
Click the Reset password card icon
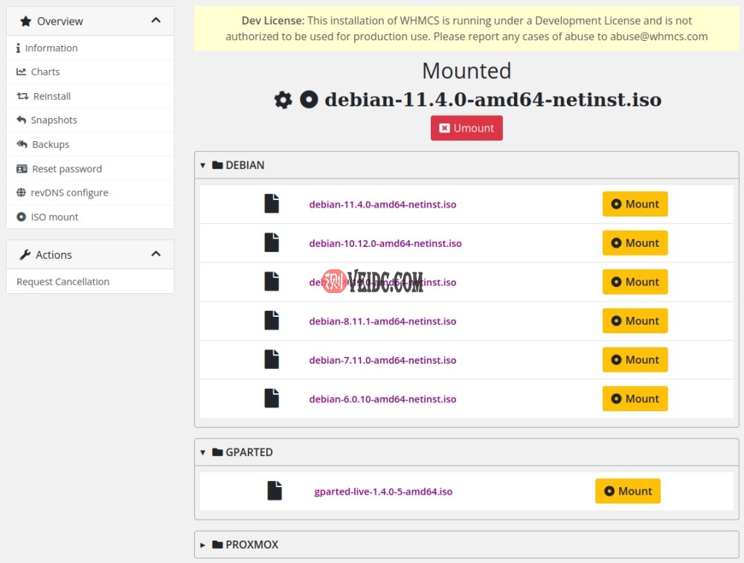[x=22, y=169]
